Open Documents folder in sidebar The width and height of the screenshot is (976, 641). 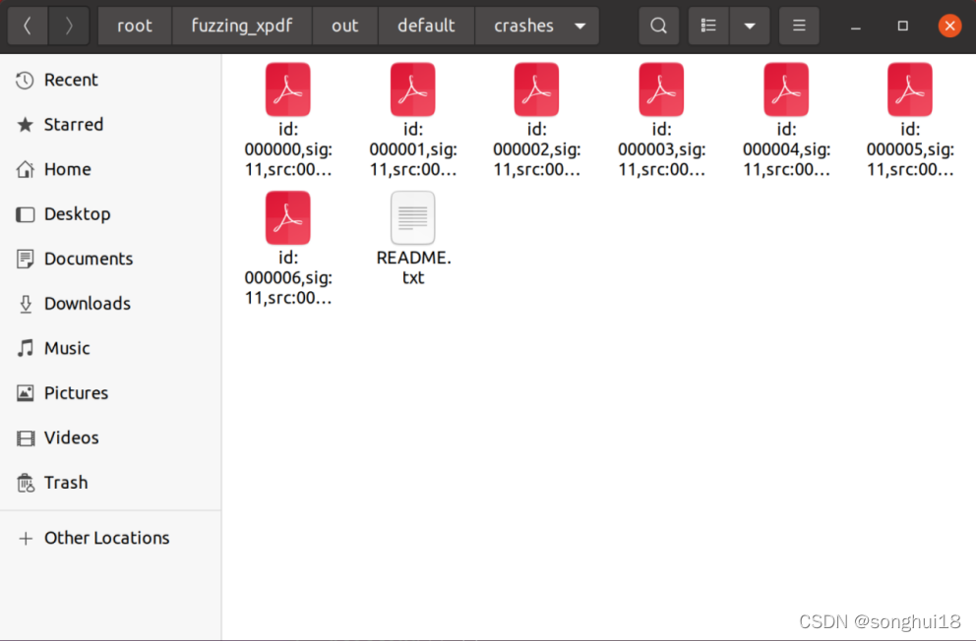pyautogui.click(x=111, y=260)
